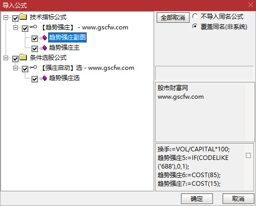Click the 股市财富网 description text
The height and width of the screenshot is (206, 256).
pyautogui.click(x=173, y=88)
